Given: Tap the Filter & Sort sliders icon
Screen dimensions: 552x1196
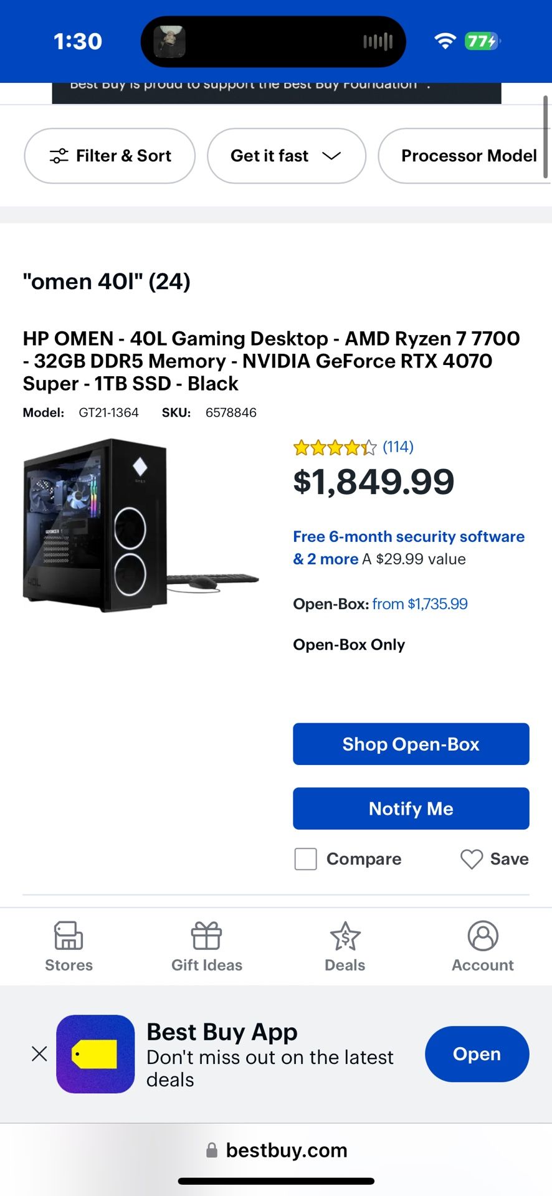Looking at the screenshot, I should [59, 156].
